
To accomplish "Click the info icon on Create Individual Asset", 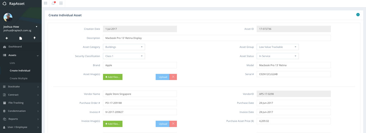I will point(358,15).
